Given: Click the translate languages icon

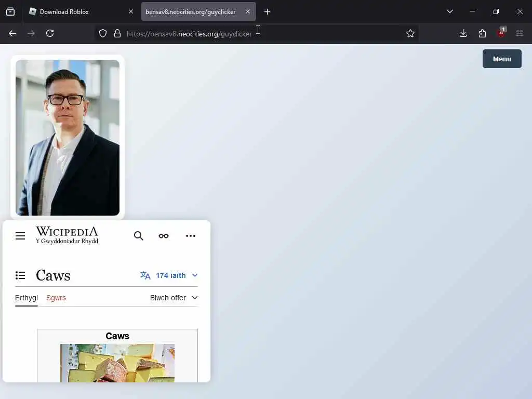Looking at the screenshot, I should pos(145,275).
